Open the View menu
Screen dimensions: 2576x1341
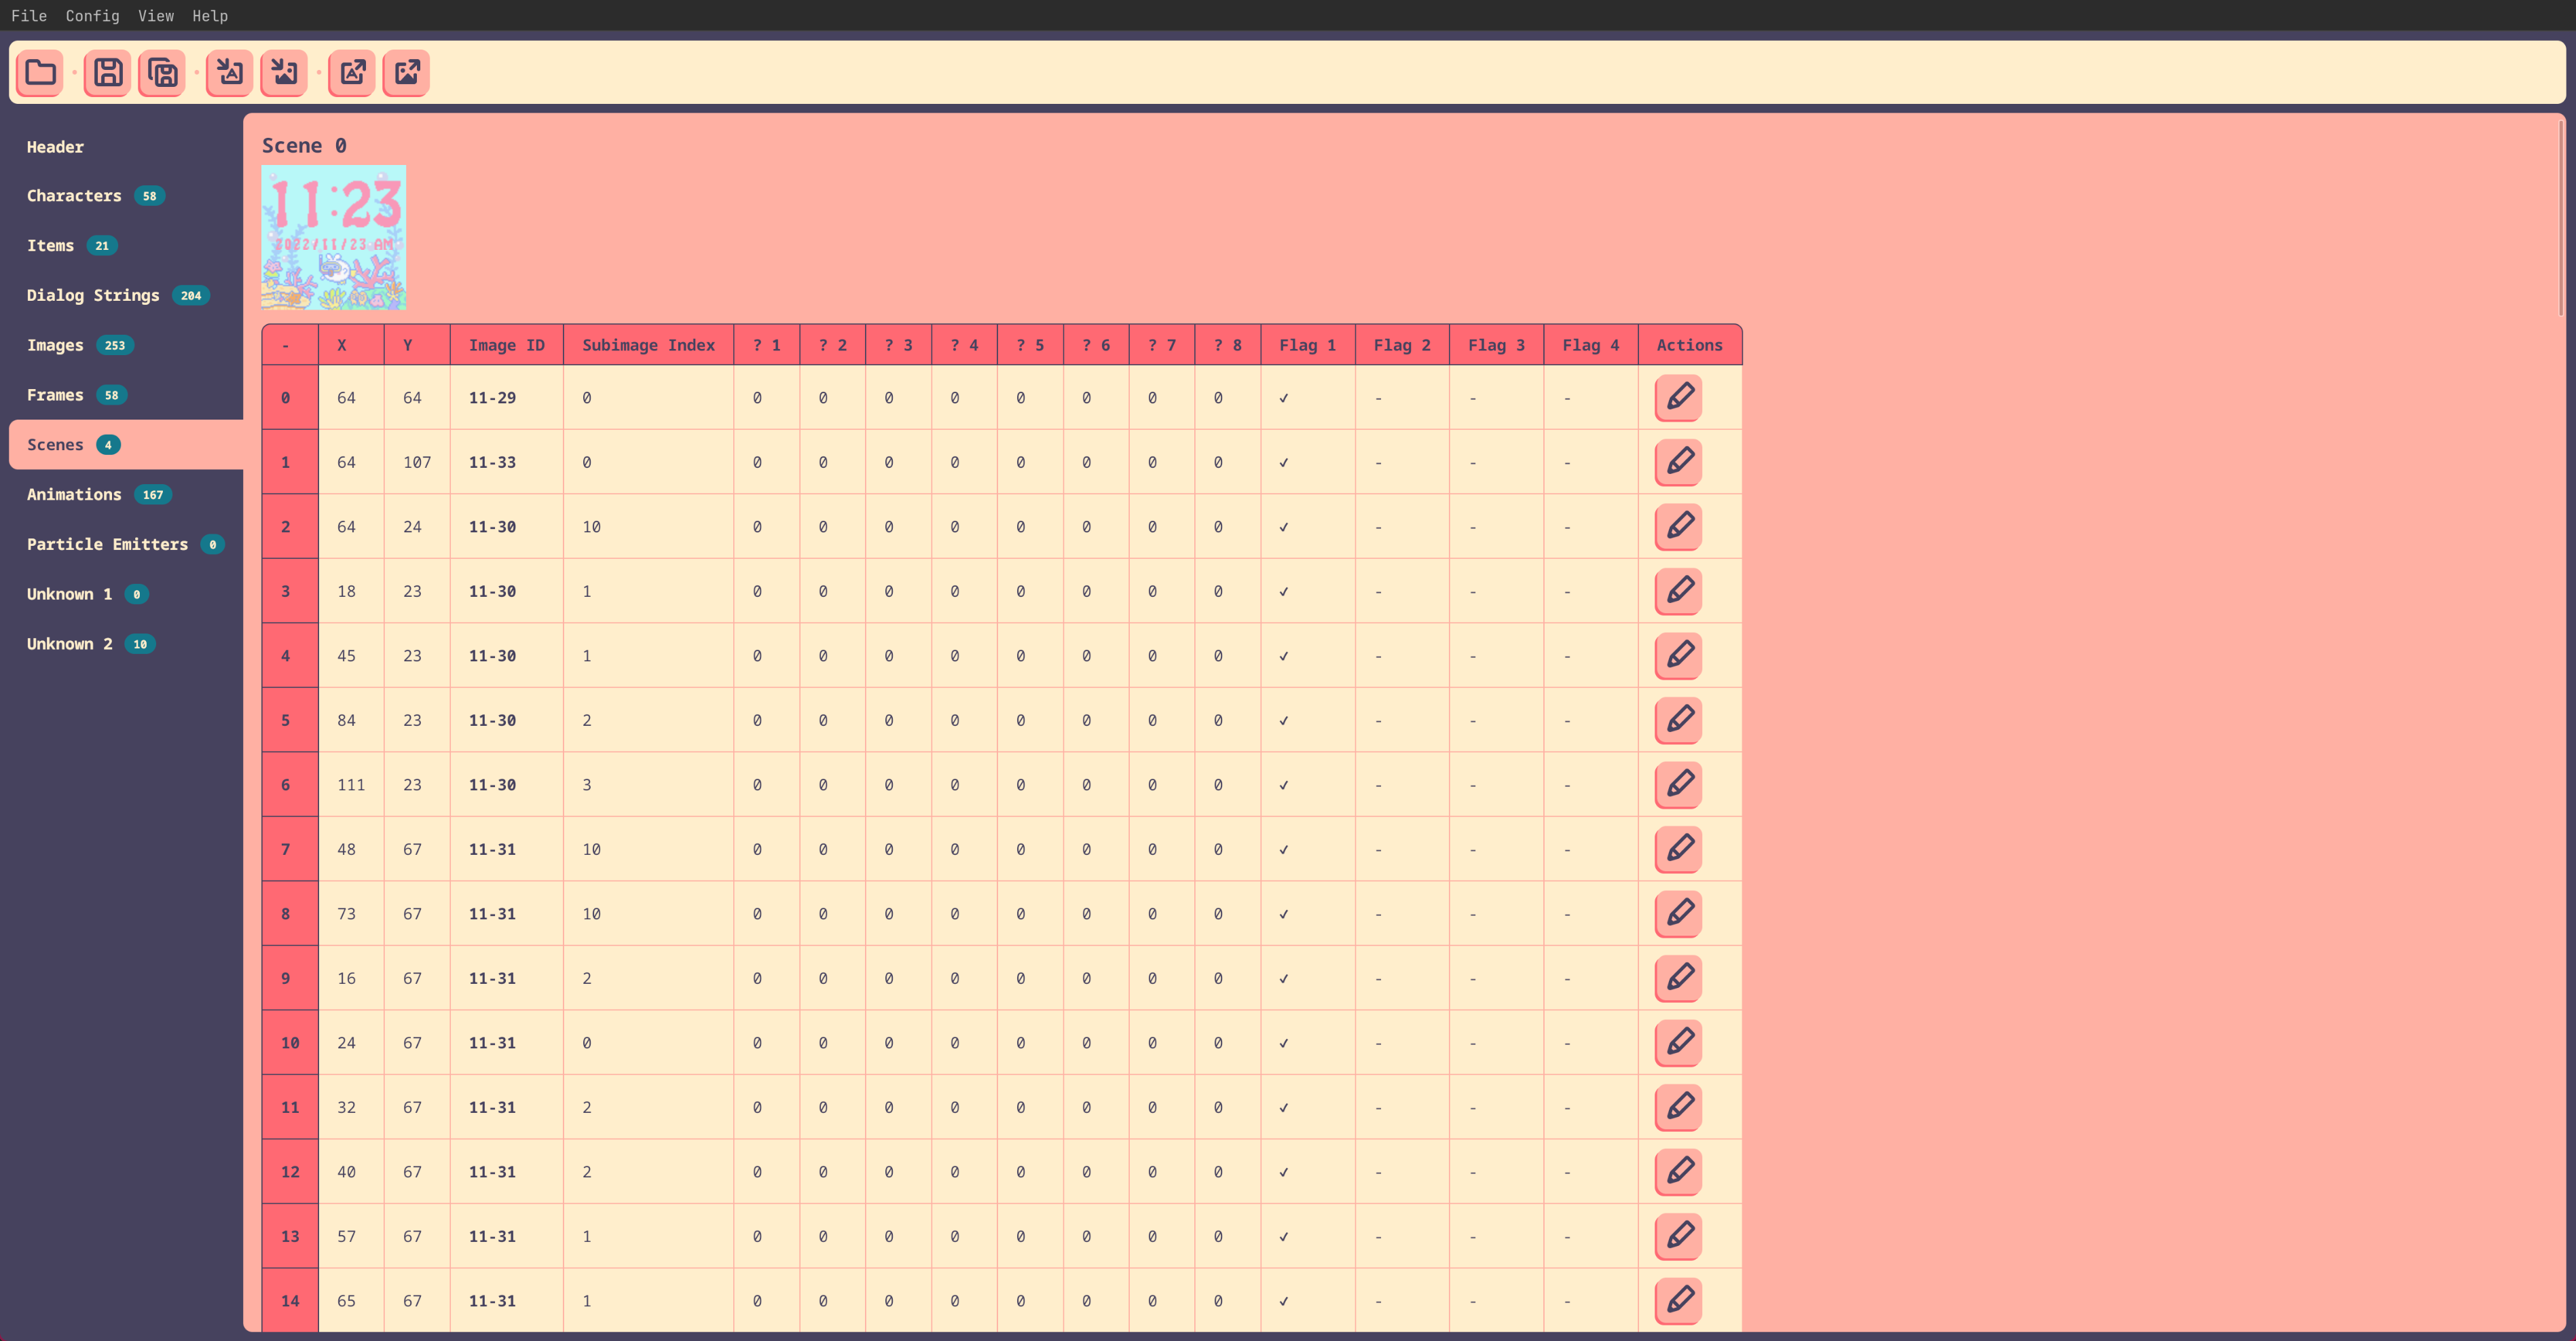[x=155, y=16]
